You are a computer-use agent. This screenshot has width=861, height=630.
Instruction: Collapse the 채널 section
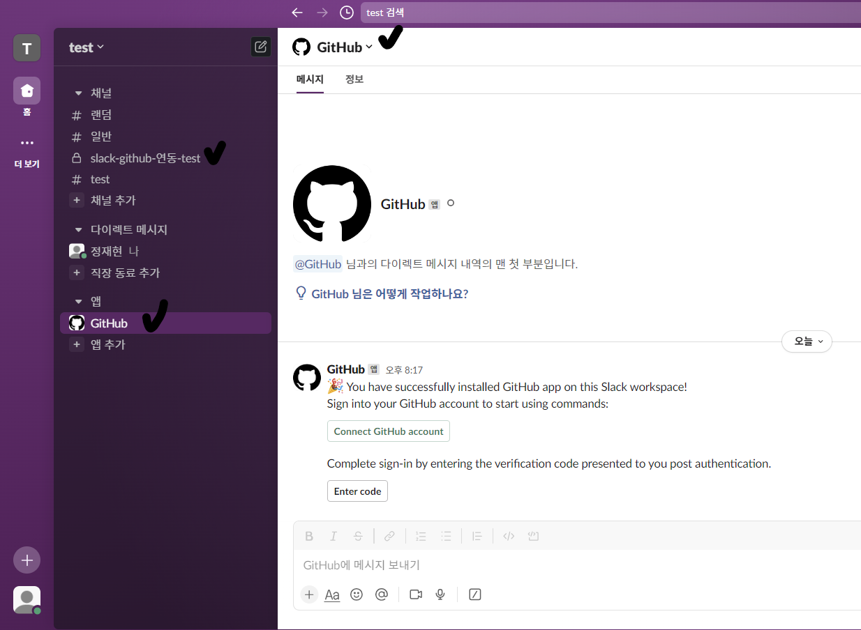[79, 93]
